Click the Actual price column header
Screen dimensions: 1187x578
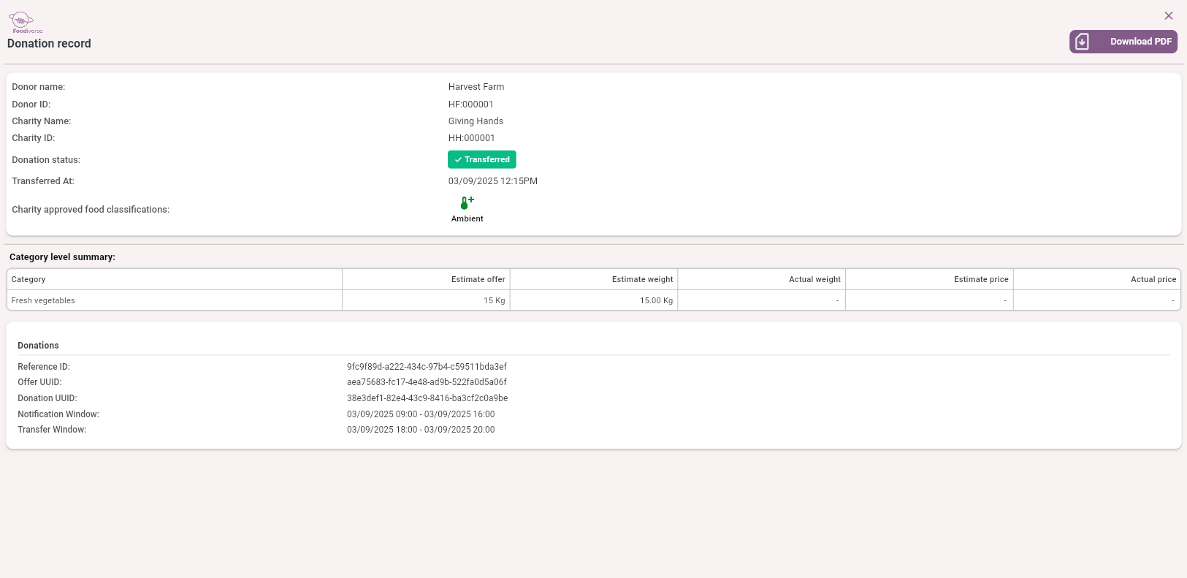coord(1153,279)
